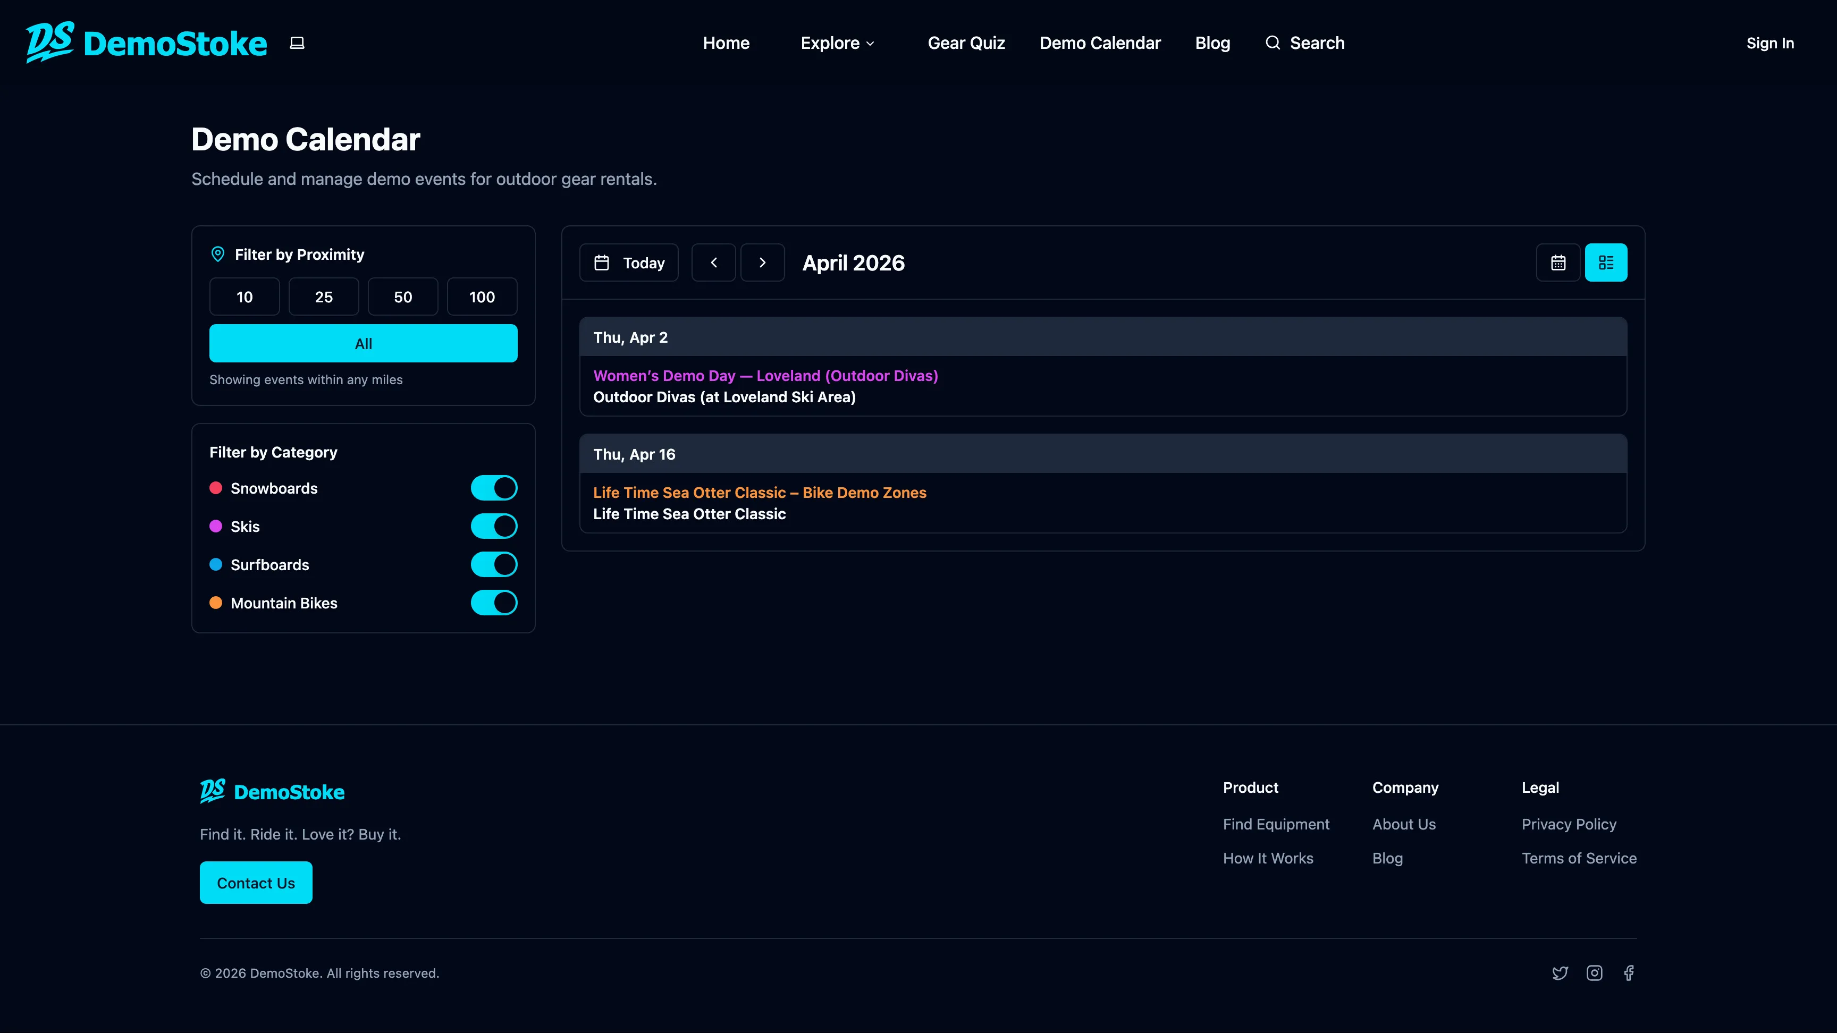Click the pink color dot beside Skis
Screen dimensions: 1837x1033
coord(216,526)
